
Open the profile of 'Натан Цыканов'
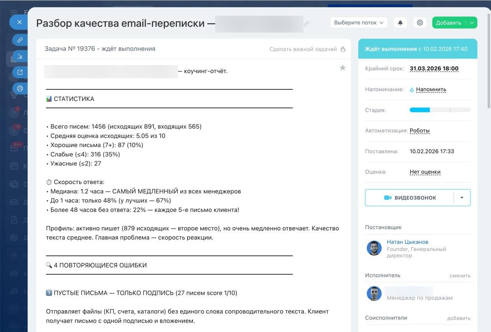[407, 242]
